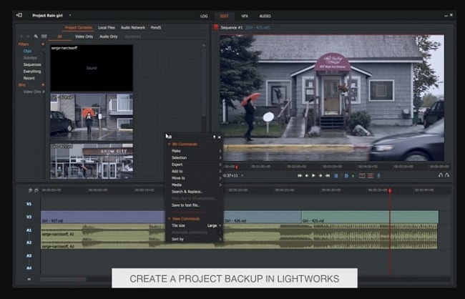The height and width of the screenshot is (299, 465).
Task: Open the Sort by submenu
Action: (x=195, y=240)
